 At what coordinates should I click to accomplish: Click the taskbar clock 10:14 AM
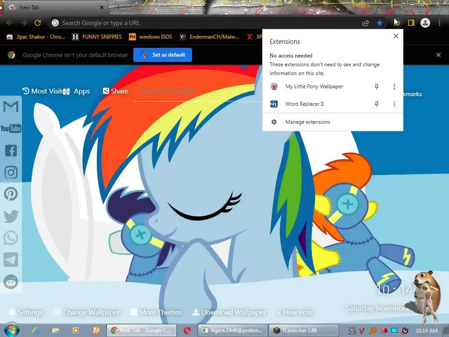pyautogui.click(x=426, y=331)
